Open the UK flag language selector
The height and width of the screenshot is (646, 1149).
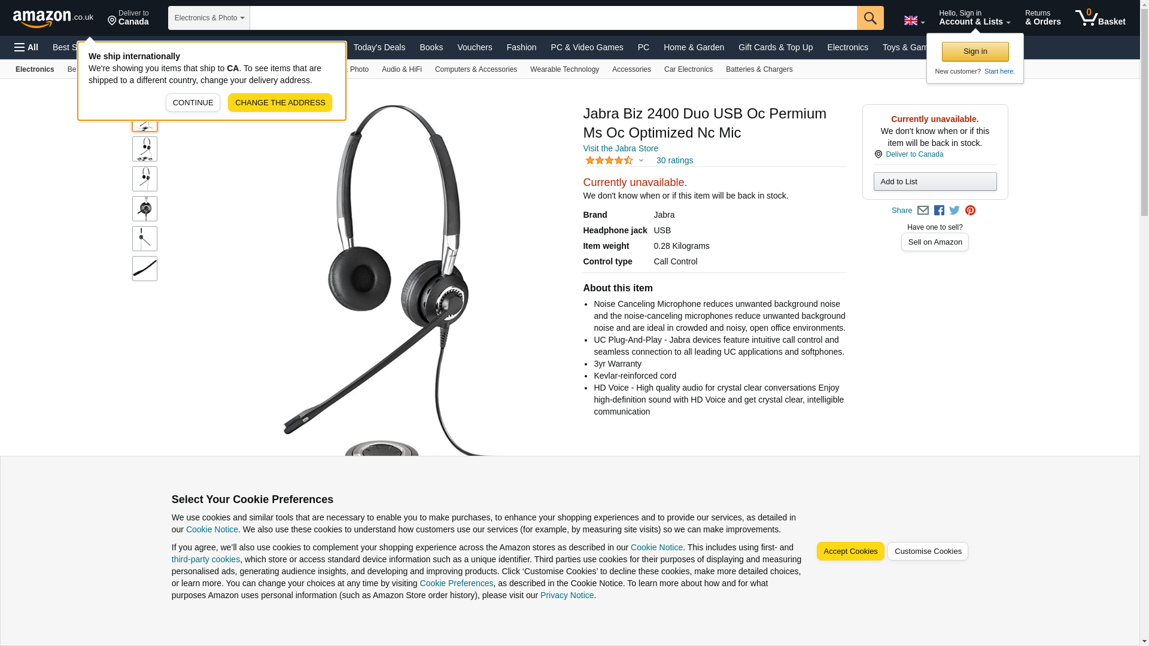914,21
